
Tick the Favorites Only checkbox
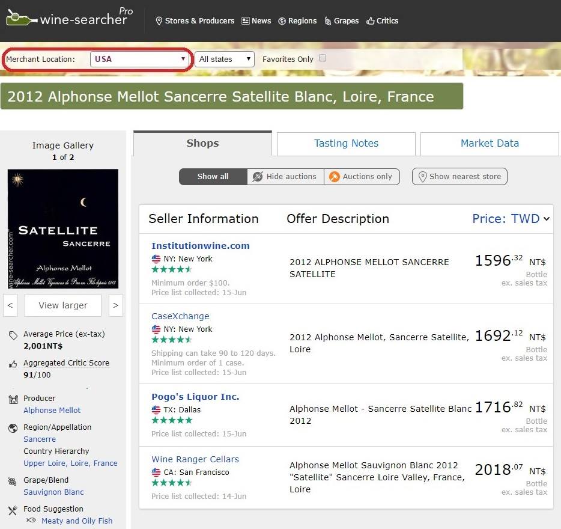[x=323, y=58]
